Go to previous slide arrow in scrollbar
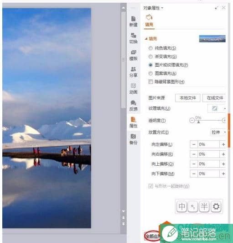 123,218
